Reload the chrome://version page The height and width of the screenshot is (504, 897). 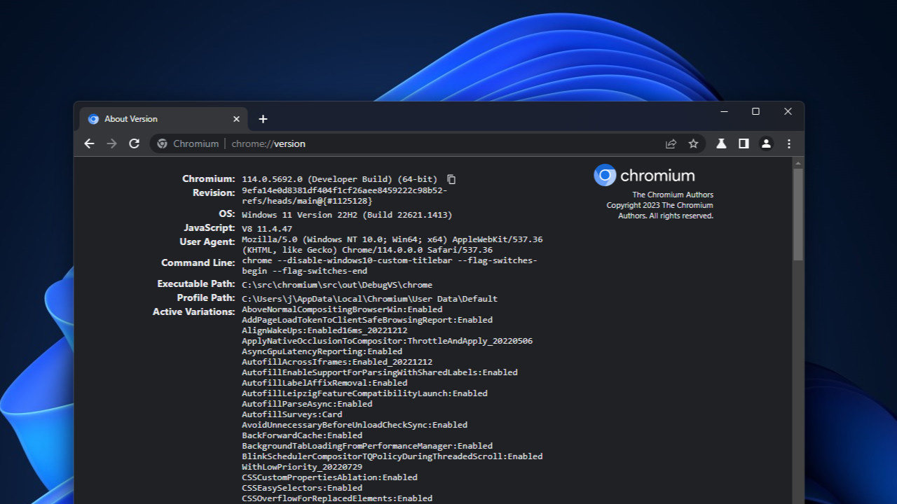[x=135, y=143]
